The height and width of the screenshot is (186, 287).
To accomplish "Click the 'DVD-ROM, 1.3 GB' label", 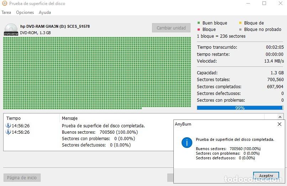I will click(35, 33).
